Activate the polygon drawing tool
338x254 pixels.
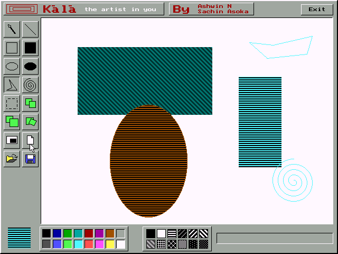[x=12, y=85]
